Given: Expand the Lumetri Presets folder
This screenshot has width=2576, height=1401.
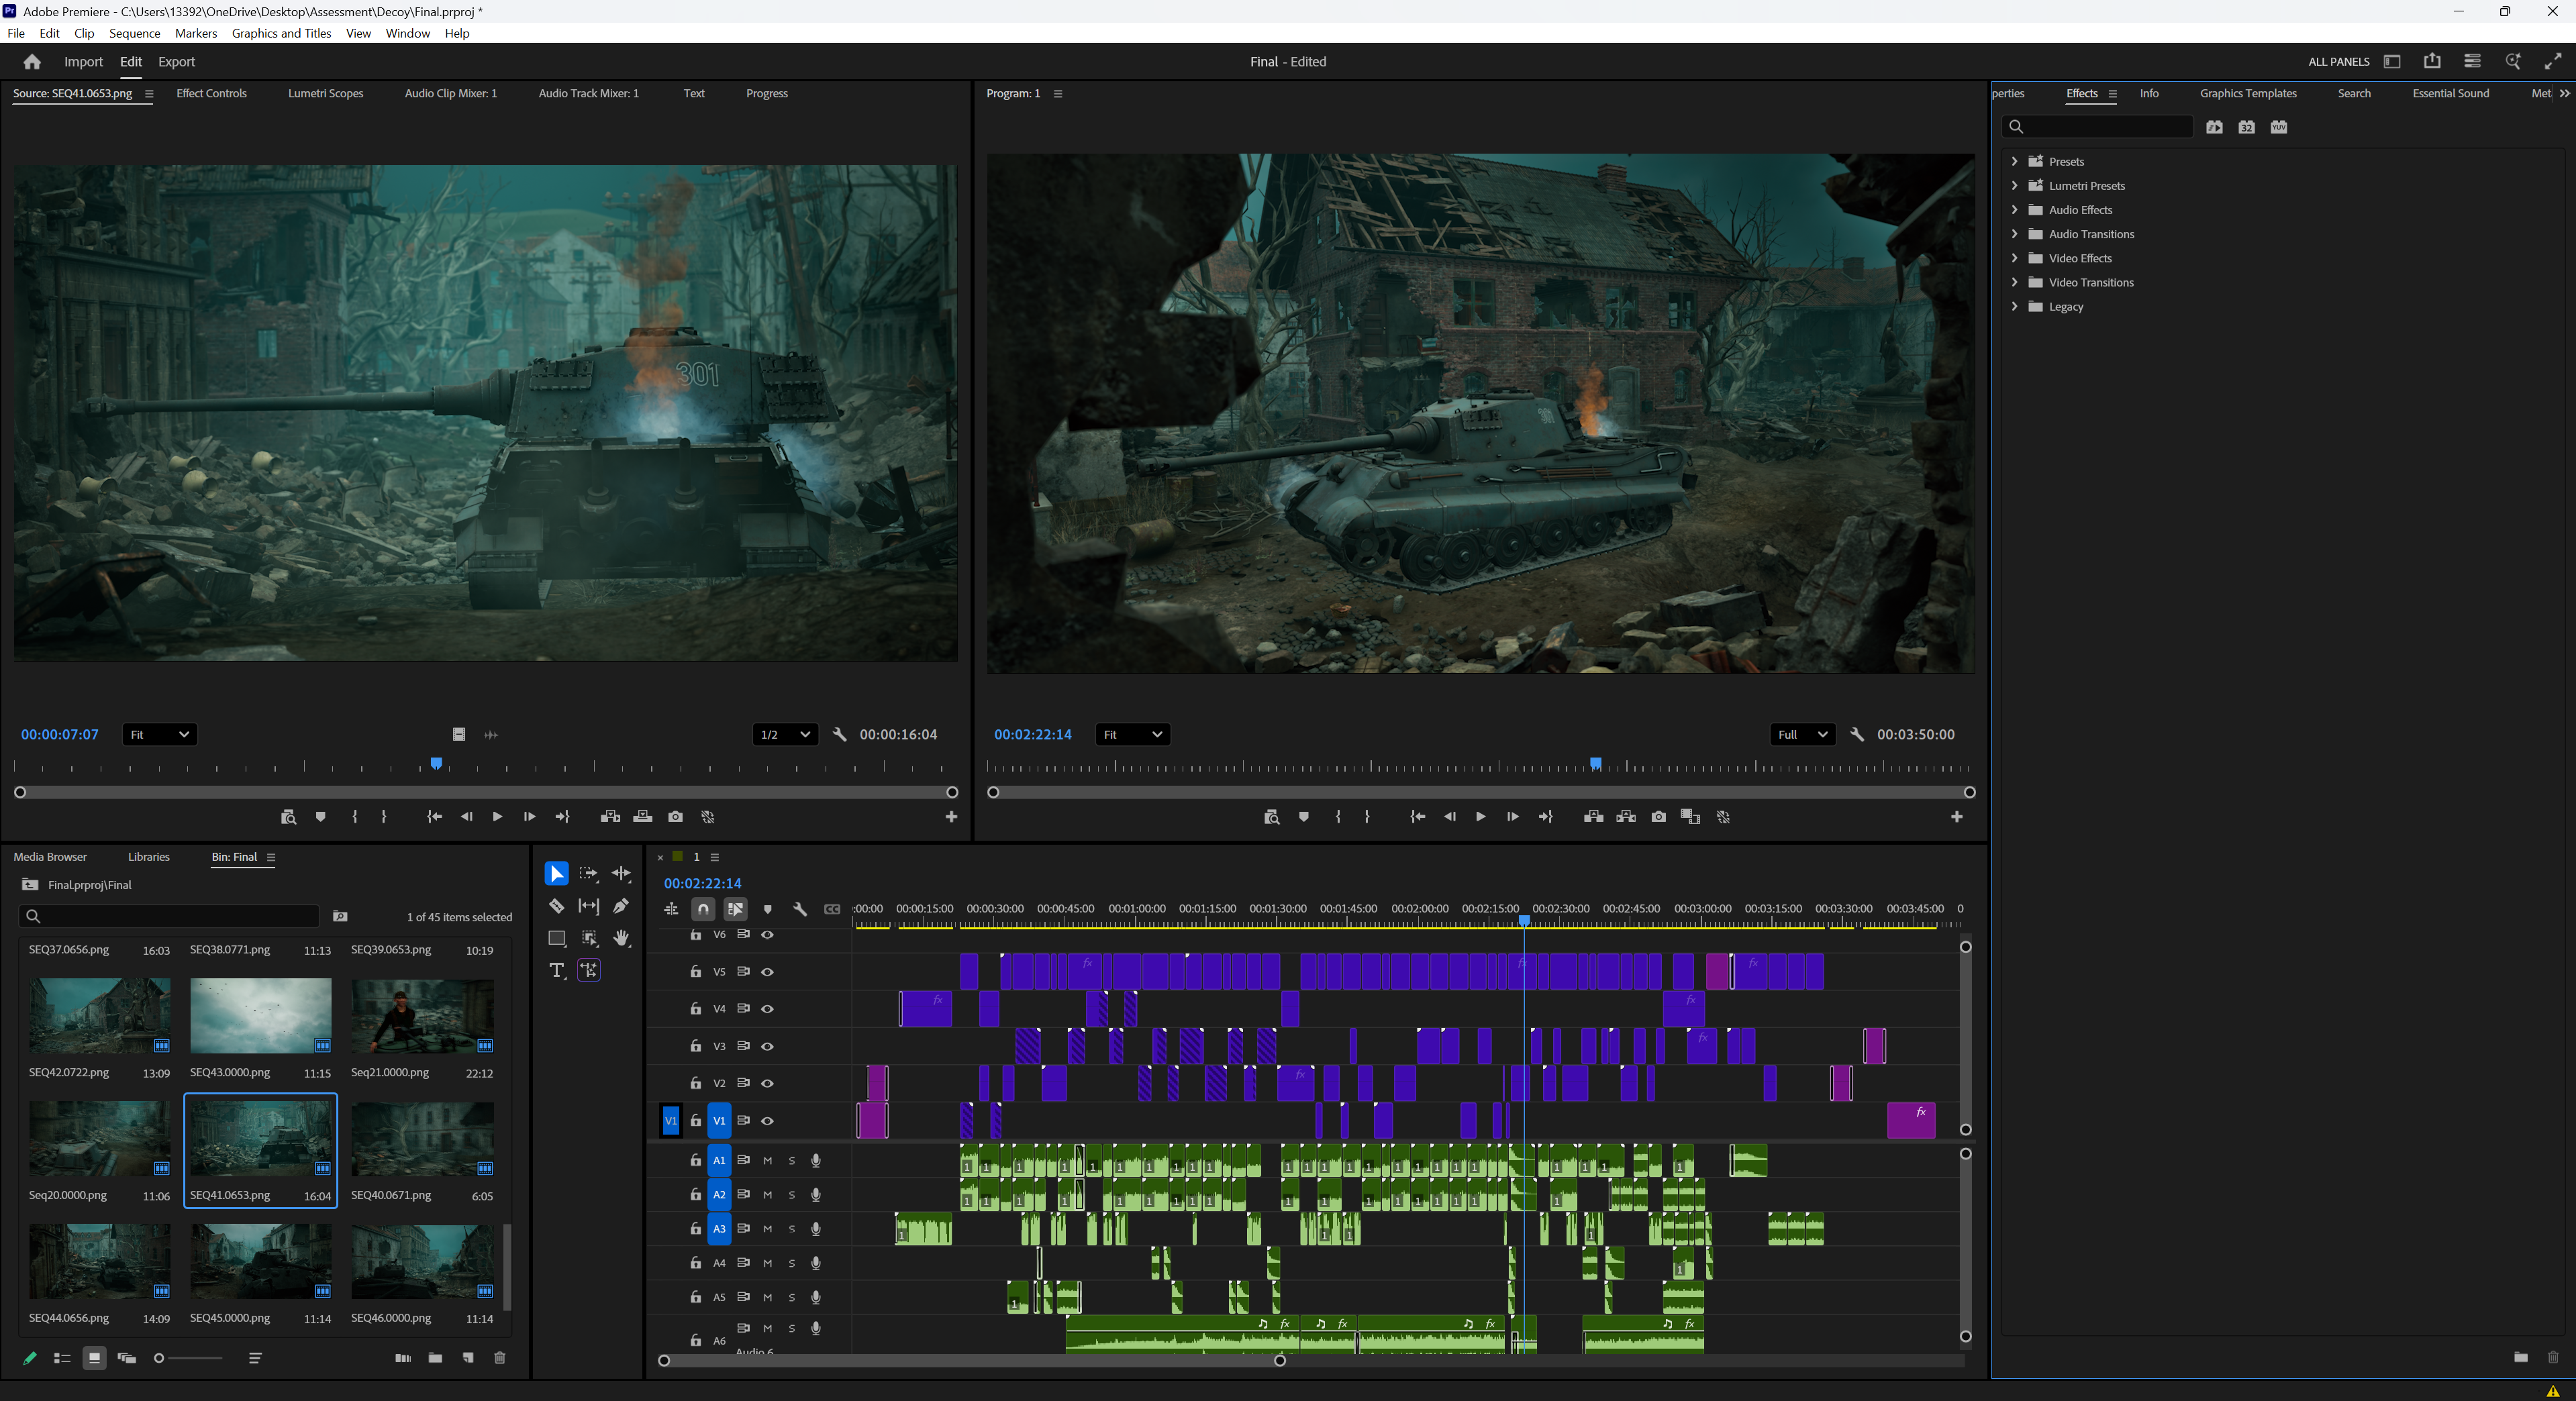Looking at the screenshot, I should pos(2014,185).
